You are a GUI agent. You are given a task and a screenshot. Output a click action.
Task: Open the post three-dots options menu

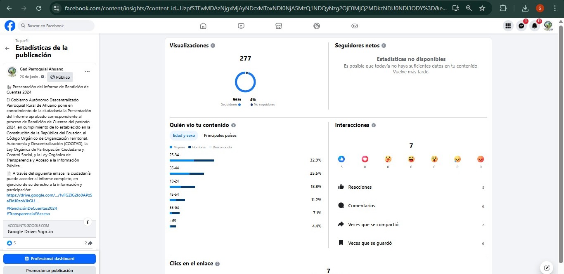pyautogui.click(x=87, y=71)
